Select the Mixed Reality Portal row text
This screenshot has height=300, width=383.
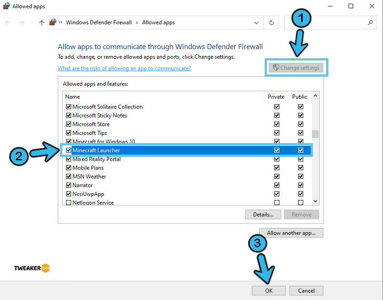96,159
